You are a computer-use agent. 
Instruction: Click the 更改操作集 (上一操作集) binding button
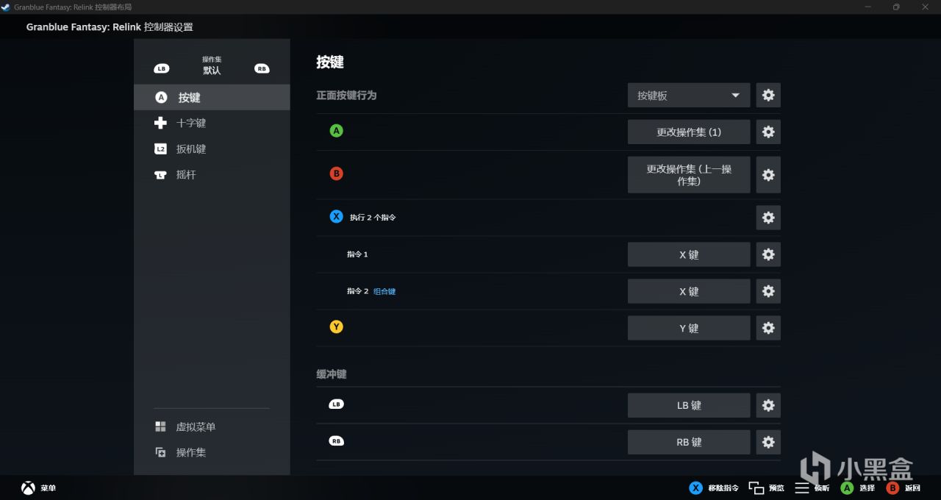(689, 175)
